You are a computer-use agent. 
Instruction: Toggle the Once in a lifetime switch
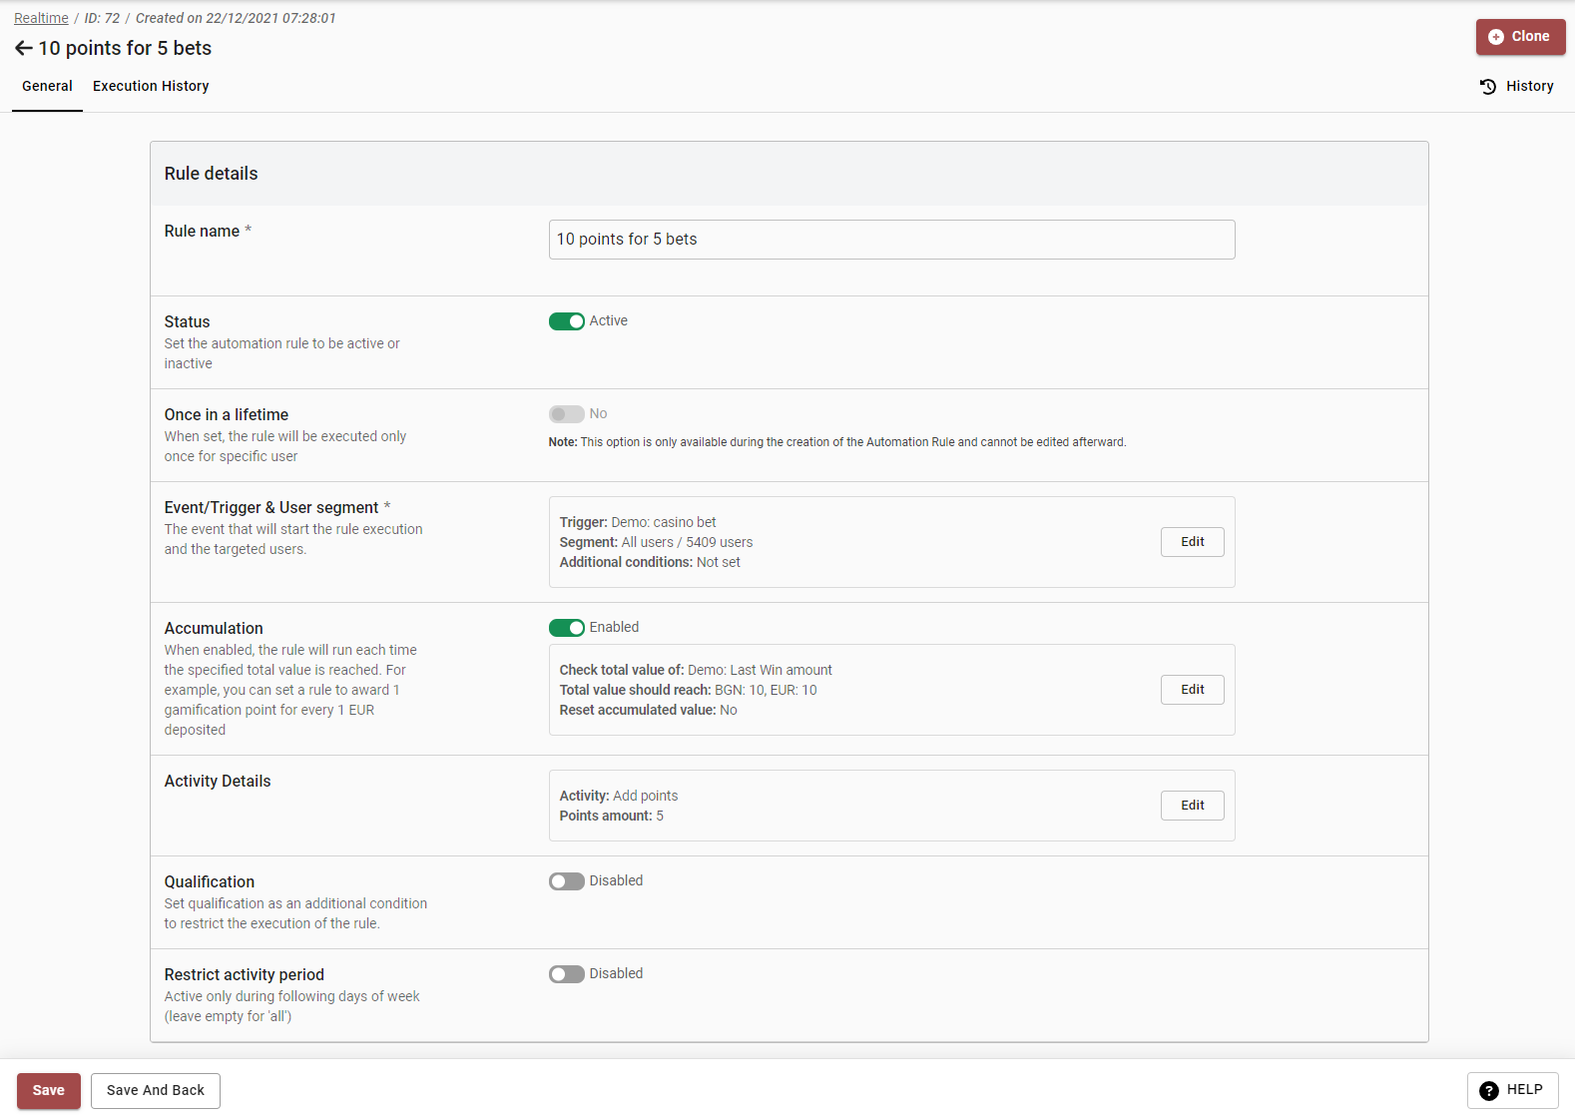[566, 414]
